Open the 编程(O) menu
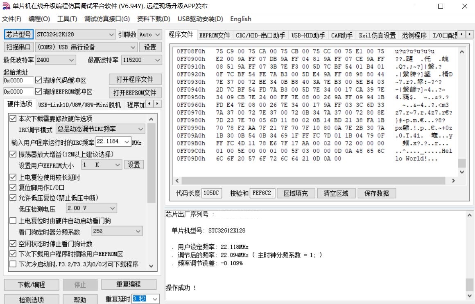Viewport: 475px width, 304px height. 39,19
